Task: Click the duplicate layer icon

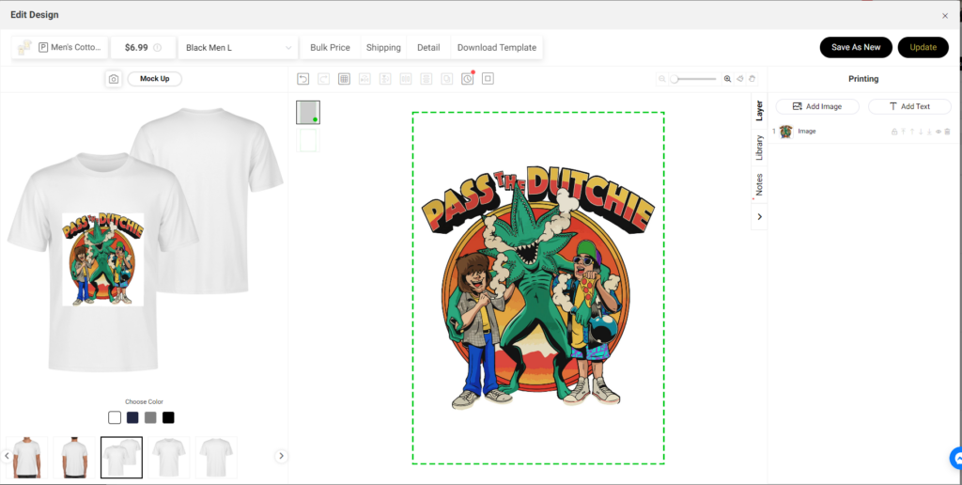Action: pos(446,79)
